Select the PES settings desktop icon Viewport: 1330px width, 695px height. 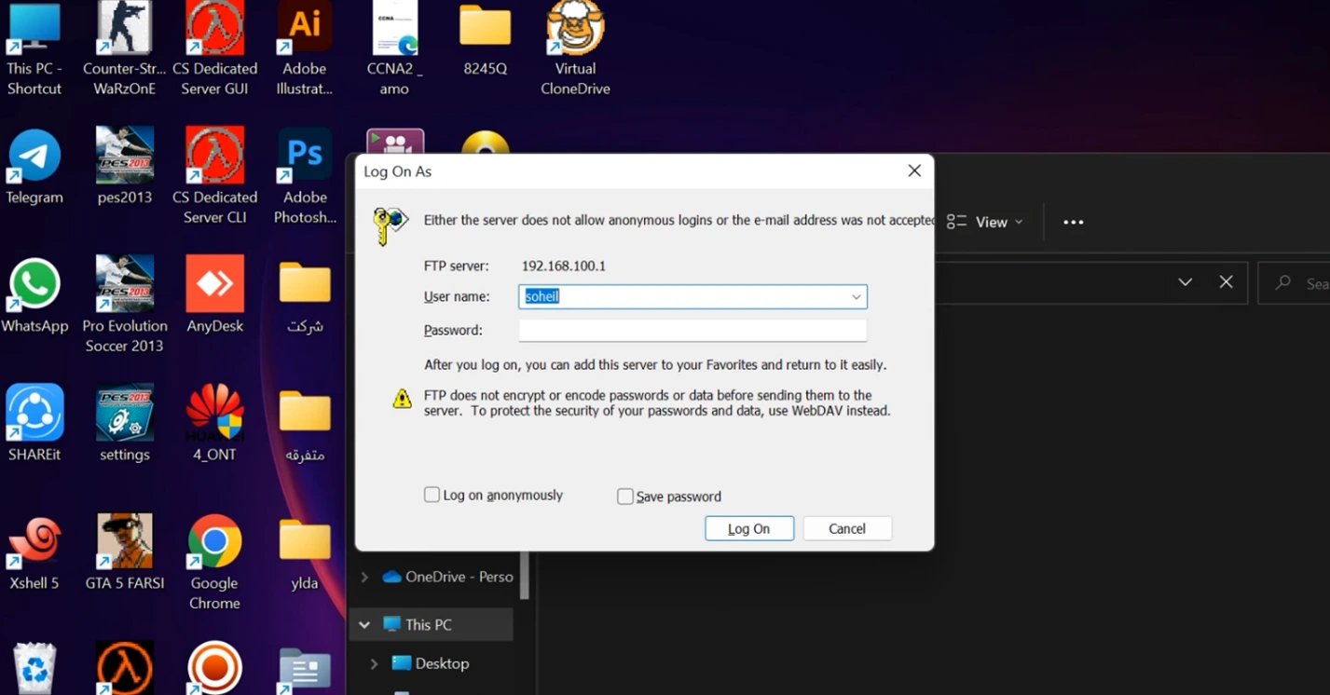tap(124, 425)
